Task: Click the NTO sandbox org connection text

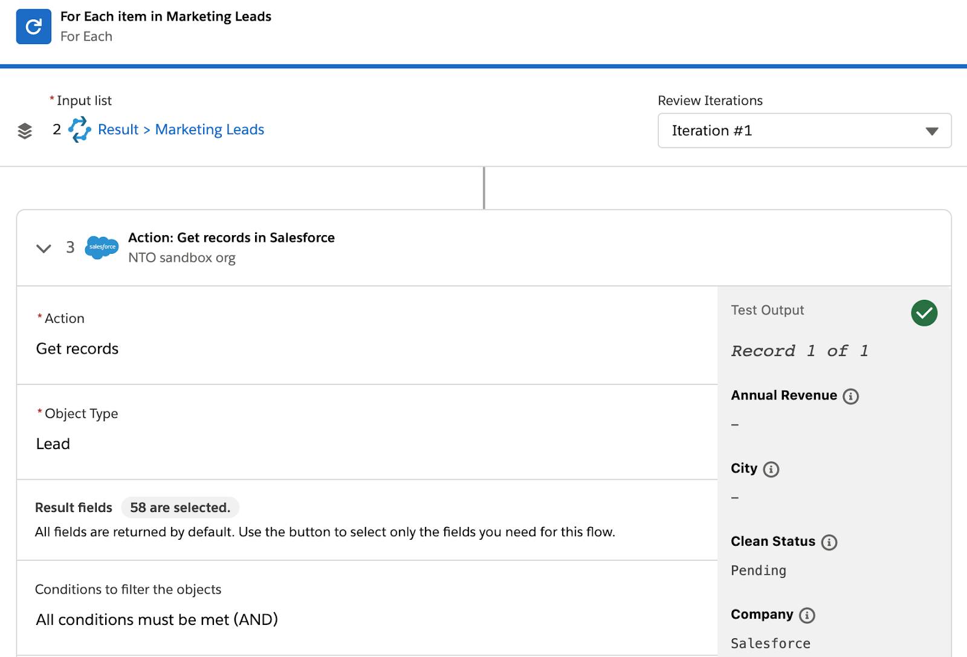Action: [x=182, y=257]
